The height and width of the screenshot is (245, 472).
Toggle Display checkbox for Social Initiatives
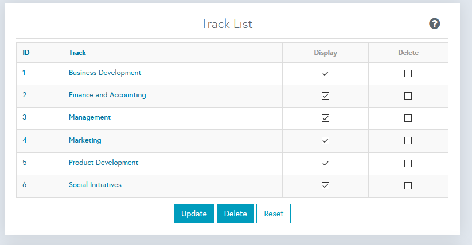pyautogui.click(x=325, y=185)
